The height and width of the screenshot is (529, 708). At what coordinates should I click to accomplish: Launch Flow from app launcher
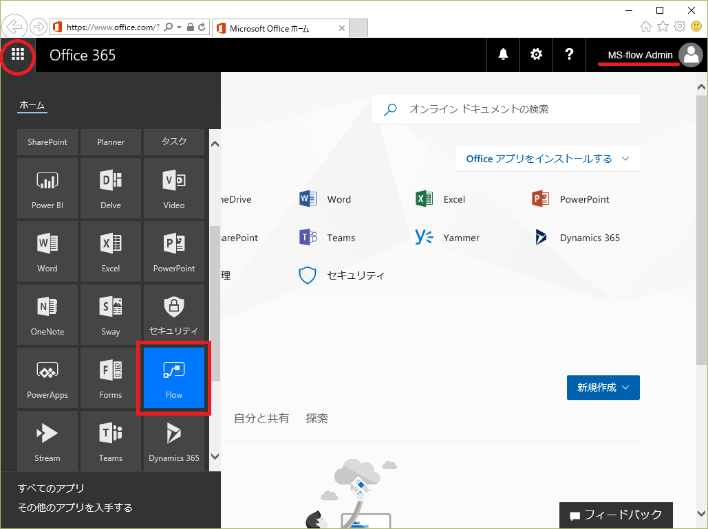coord(174,377)
